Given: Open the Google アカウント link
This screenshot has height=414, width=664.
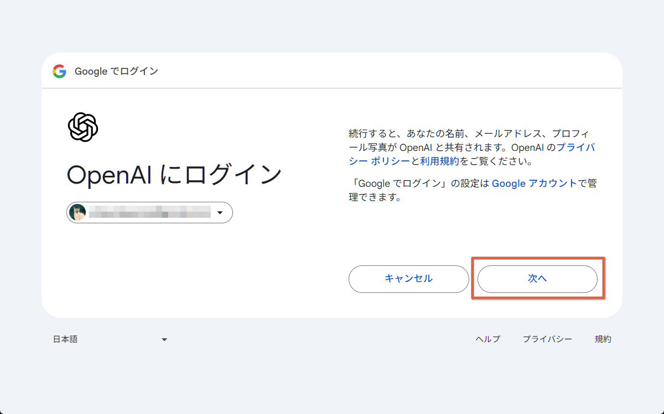Looking at the screenshot, I should 535,184.
